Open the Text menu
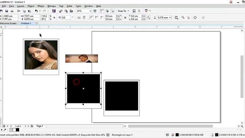 click(61, 6)
